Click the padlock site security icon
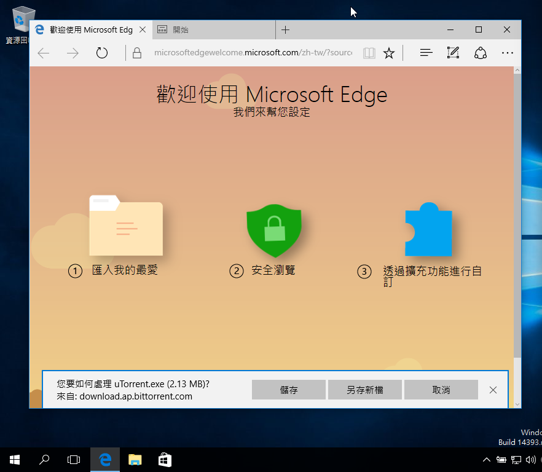This screenshot has height=472, width=542. coord(137,53)
